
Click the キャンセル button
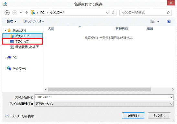click(x=159, y=115)
